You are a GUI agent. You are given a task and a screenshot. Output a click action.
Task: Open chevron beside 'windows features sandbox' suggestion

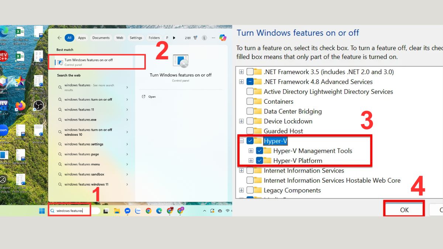pyautogui.click(x=127, y=174)
